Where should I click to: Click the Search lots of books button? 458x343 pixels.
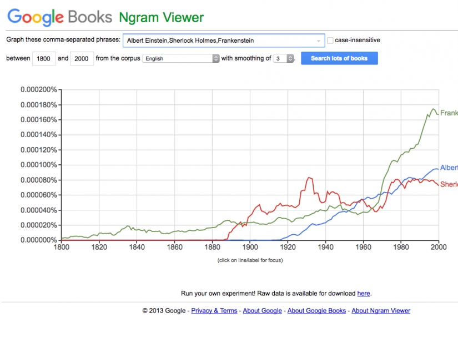tap(339, 58)
